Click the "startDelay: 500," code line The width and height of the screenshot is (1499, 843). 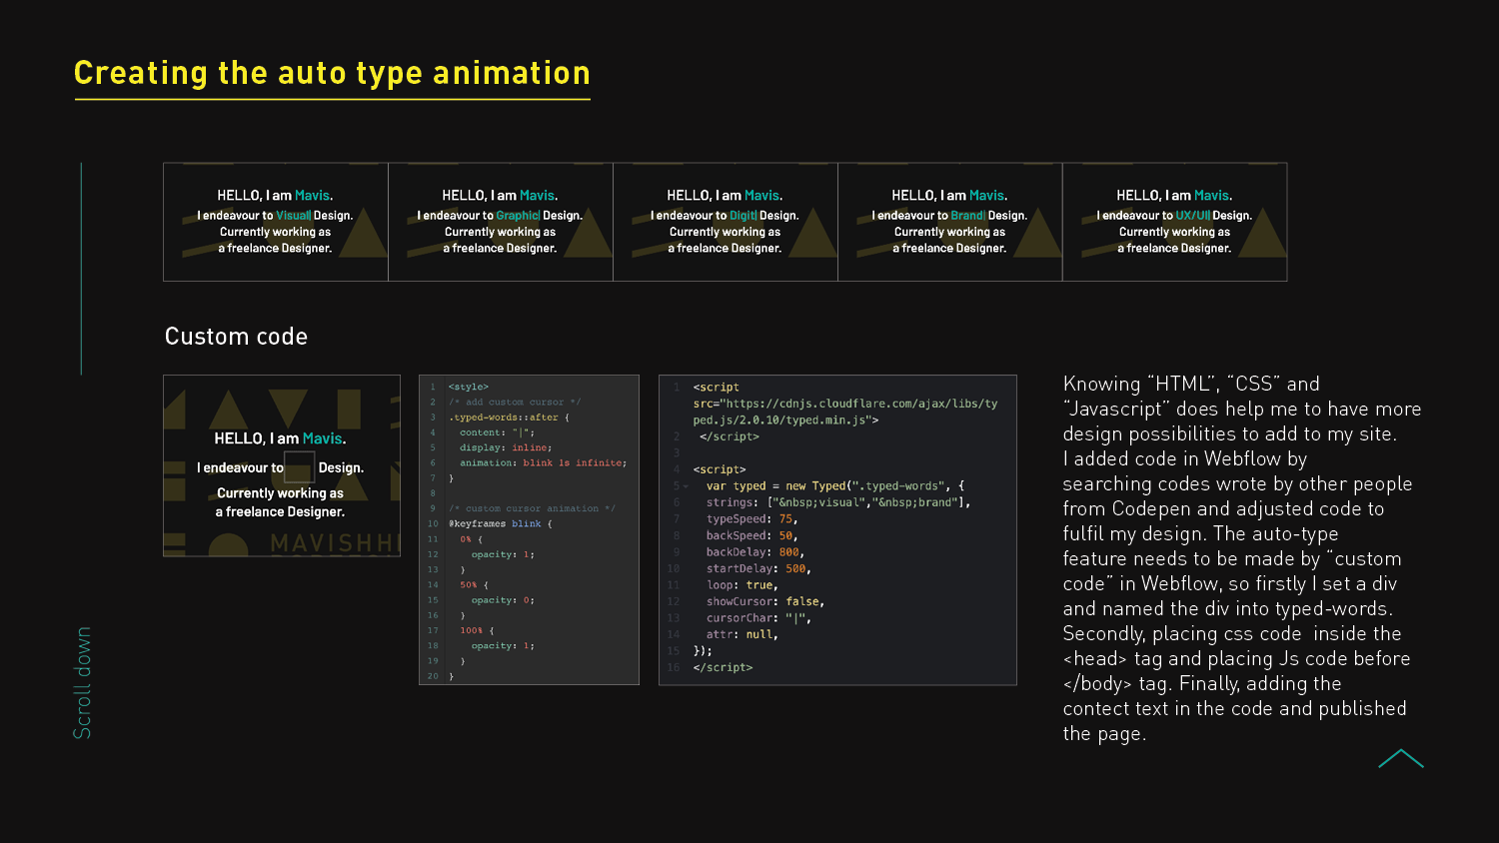click(x=758, y=568)
